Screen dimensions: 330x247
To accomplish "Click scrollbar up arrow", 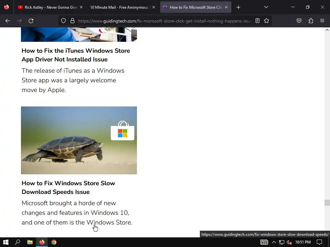I will (x=327, y=30).
